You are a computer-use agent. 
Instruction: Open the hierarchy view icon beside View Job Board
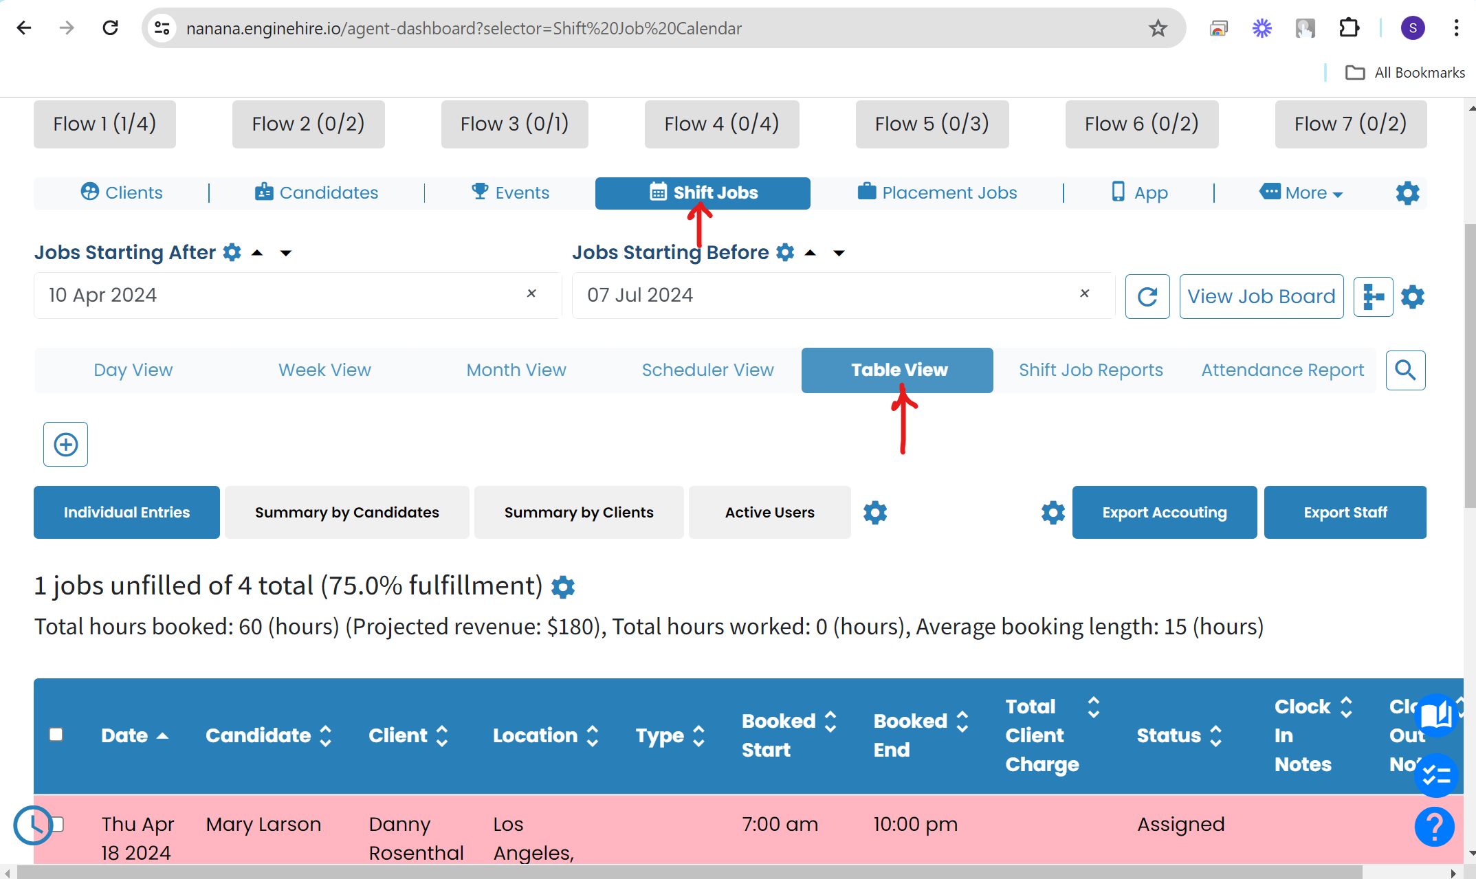click(x=1373, y=297)
